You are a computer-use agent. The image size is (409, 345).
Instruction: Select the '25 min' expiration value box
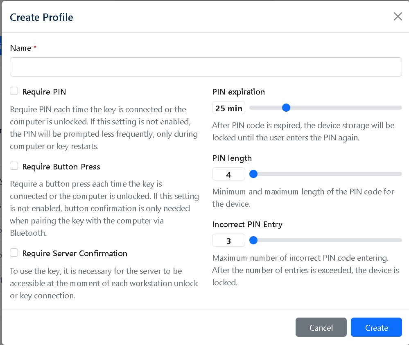228,108
